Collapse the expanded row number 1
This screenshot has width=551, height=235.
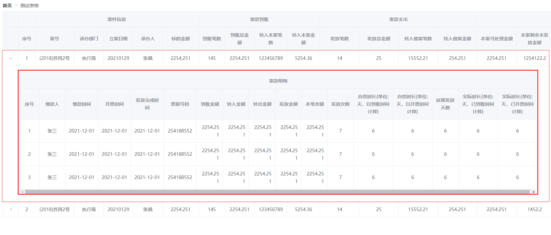(x=11, y=58)
